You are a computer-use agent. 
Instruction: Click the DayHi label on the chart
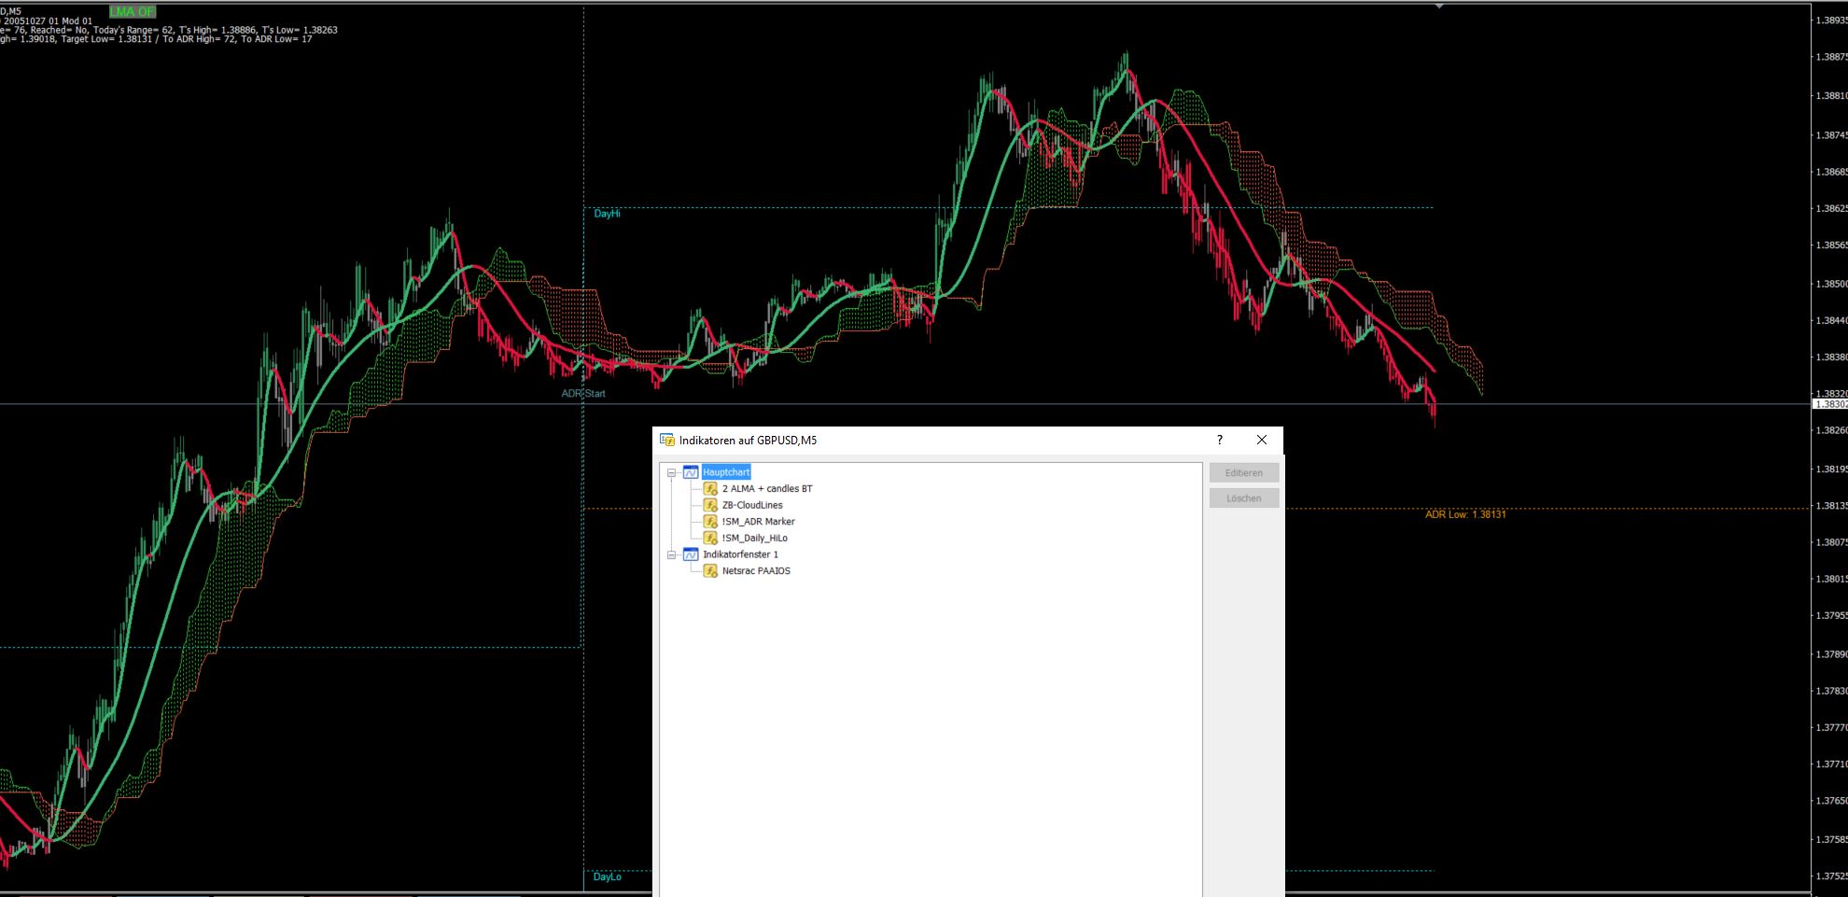(607, 214)
